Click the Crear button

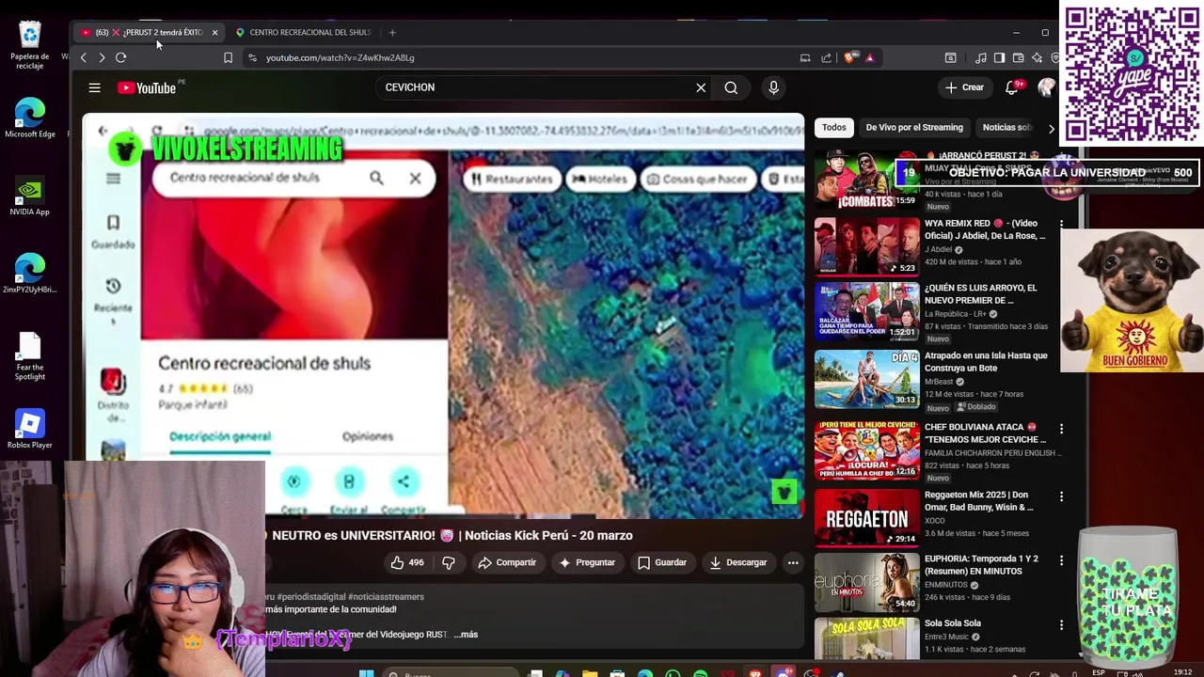964,87
